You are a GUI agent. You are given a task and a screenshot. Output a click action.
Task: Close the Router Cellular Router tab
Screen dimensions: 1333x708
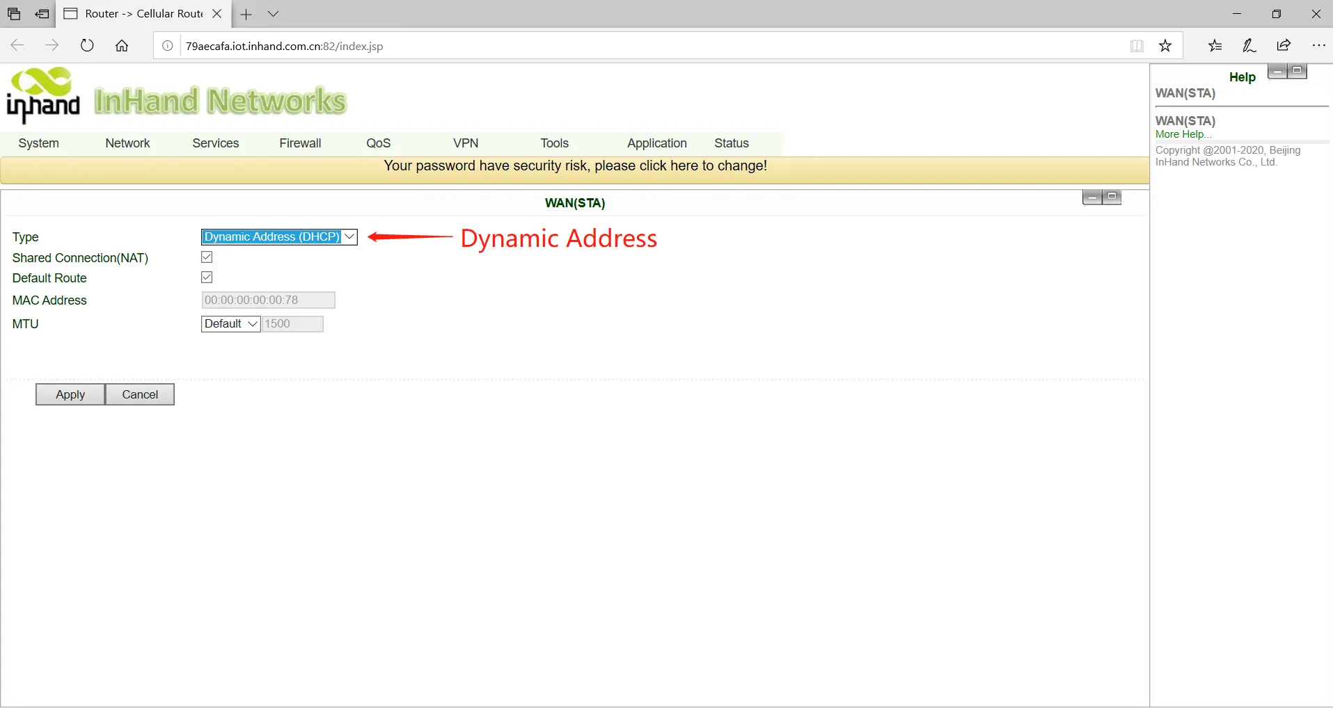pos(217,14)
